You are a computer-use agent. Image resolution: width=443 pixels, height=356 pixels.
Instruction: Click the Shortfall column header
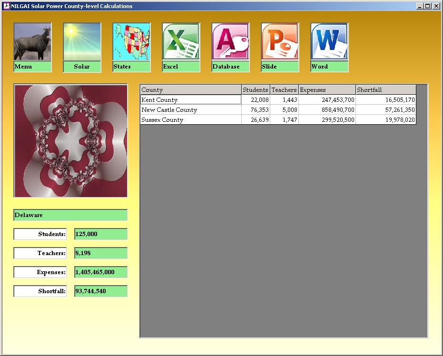[x=385, y=90]
